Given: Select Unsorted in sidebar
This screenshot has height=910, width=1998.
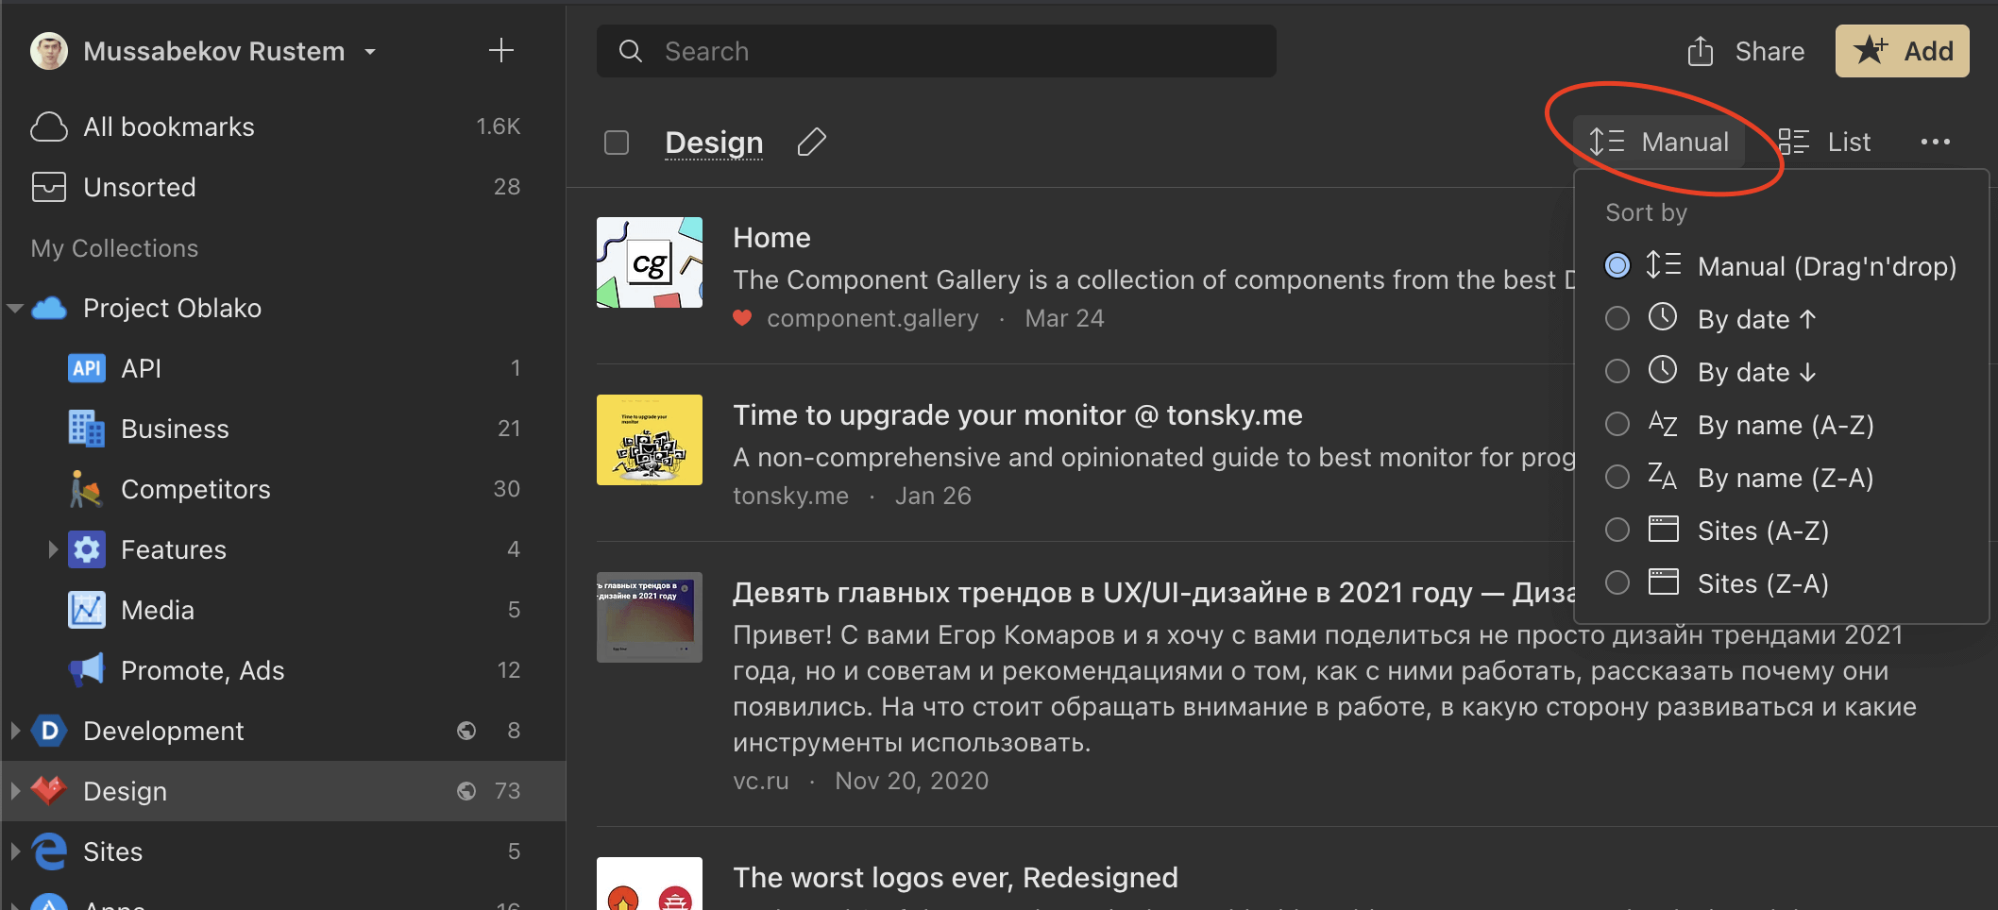Looking at the screenshot, I should [x=283, y=187].
